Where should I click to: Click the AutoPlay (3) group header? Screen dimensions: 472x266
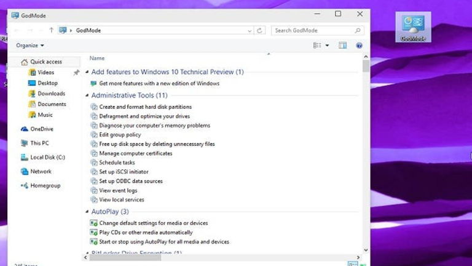pos(110,212)
